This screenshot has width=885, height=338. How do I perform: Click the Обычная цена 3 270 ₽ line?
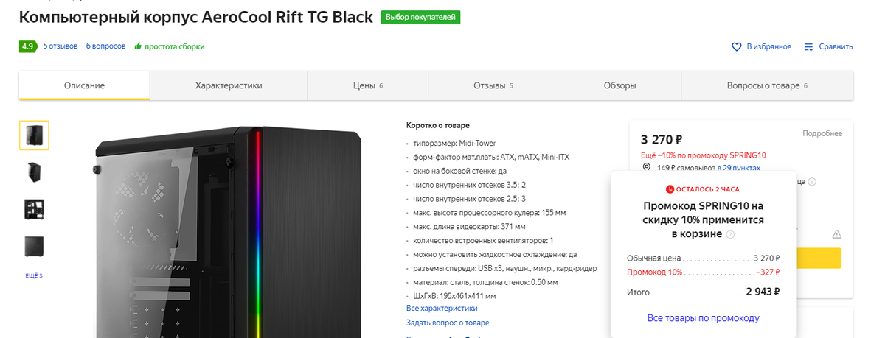[703, 258]
